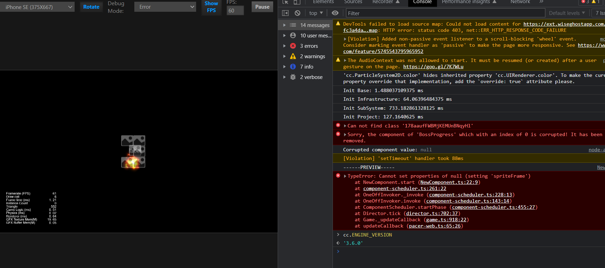
Task: Toggle the device toolbar icon
Action: pyautogui.click(x=297, y=2)
